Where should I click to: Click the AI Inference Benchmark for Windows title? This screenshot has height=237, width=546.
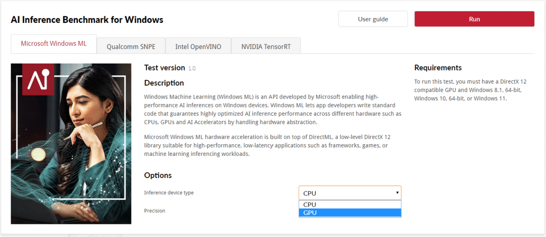tap(87, 20)
